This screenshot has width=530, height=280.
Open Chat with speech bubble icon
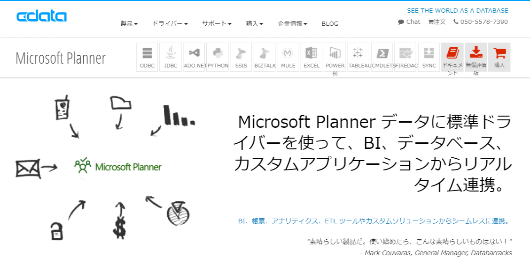(x=409, y=22)
